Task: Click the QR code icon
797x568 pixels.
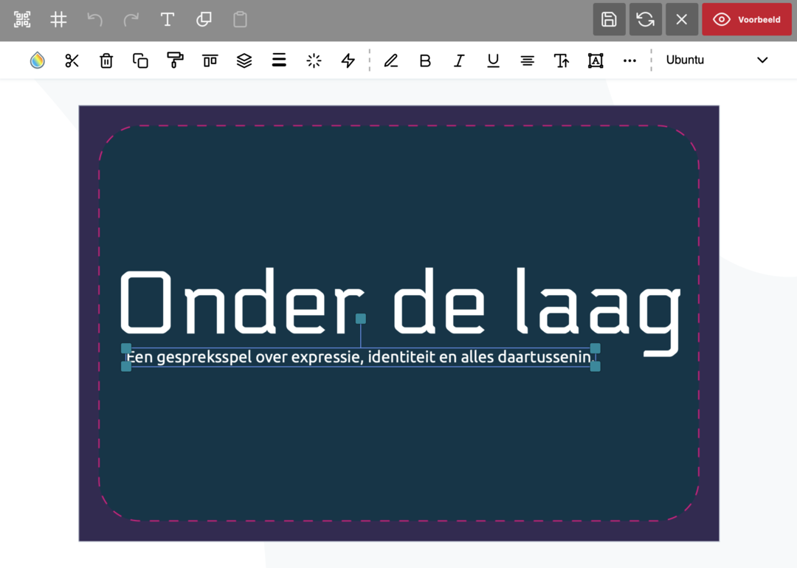Action: point(22,20)
